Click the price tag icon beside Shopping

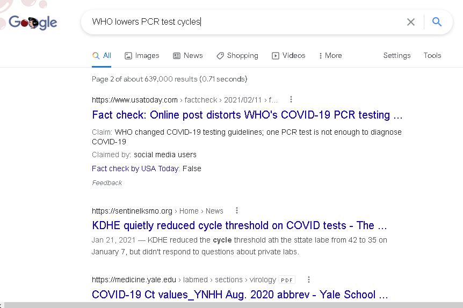click(x=220, y=56)
